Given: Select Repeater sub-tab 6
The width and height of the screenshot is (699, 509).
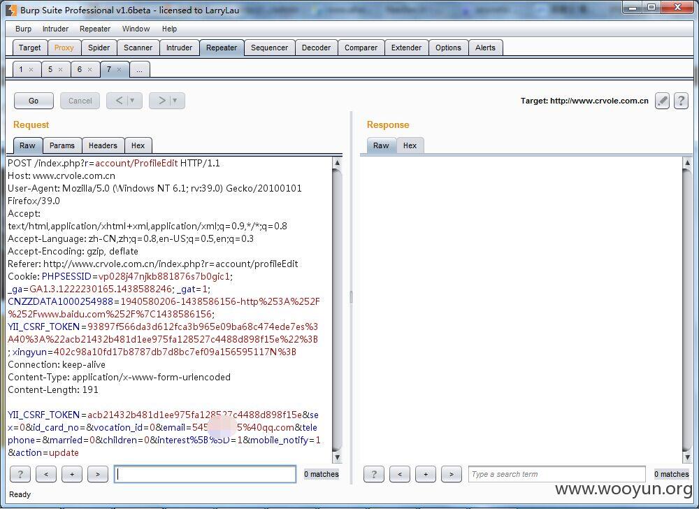Looking at the screenshot, I should tap(80, 69).
